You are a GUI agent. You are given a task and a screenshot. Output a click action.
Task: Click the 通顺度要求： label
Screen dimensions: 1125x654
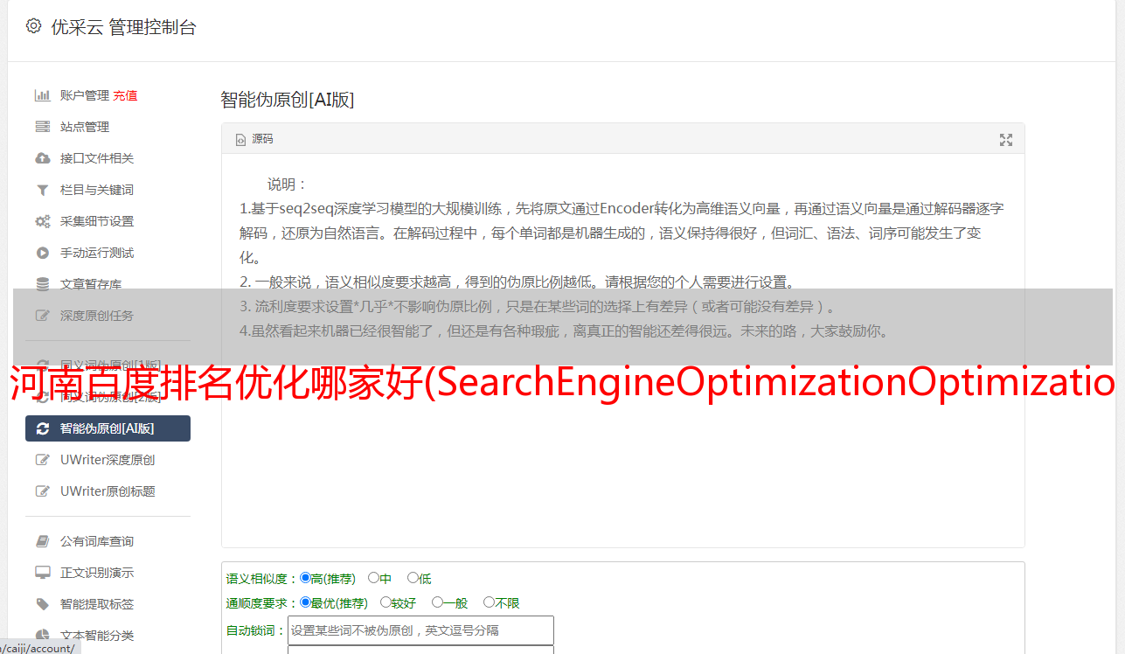(x=262, y=603)
